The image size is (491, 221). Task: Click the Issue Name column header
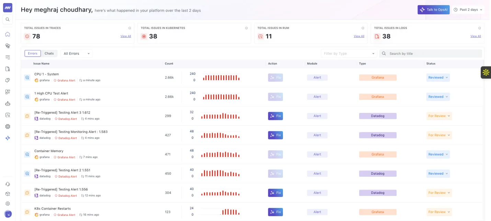41,64
